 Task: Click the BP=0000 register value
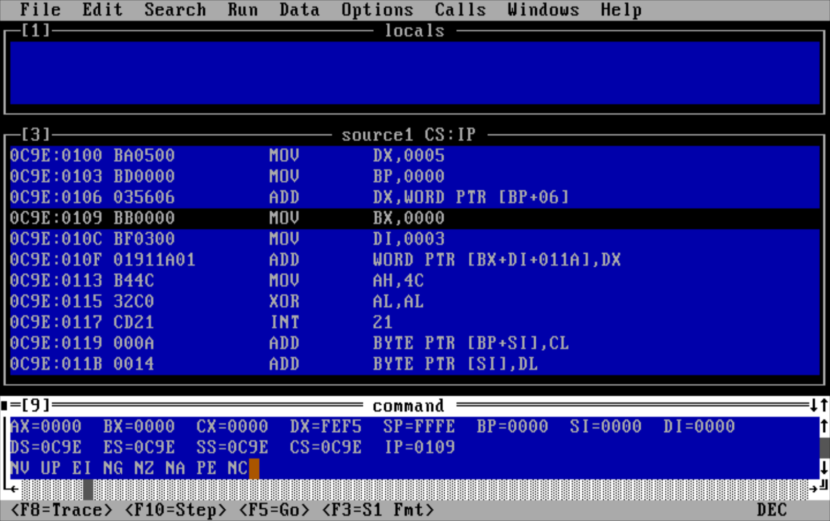[512, 427]
